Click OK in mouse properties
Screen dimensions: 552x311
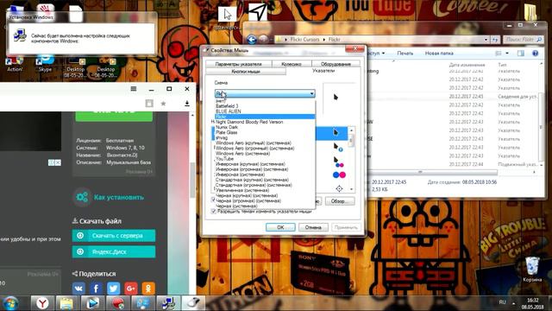pyautogui.click(x=280, y=227)
